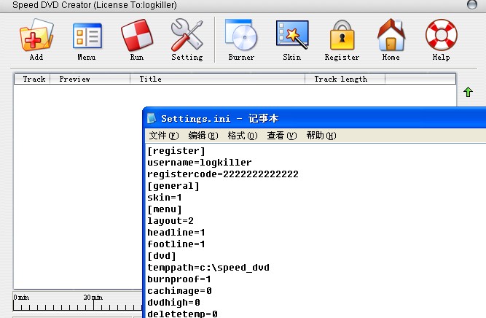Click the registercode=2222222222222 line
The width and height of the screenshot is (486, 318).
coord(223,174)
